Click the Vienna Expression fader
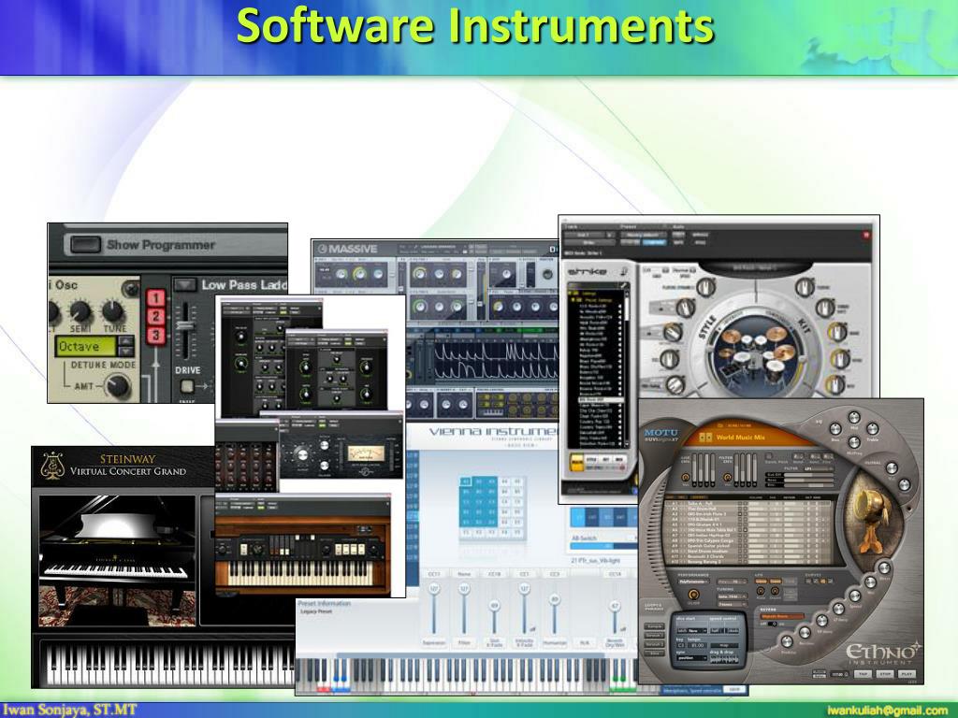The width and height of the screenshot is (958, 718). (x=434, y=609)
